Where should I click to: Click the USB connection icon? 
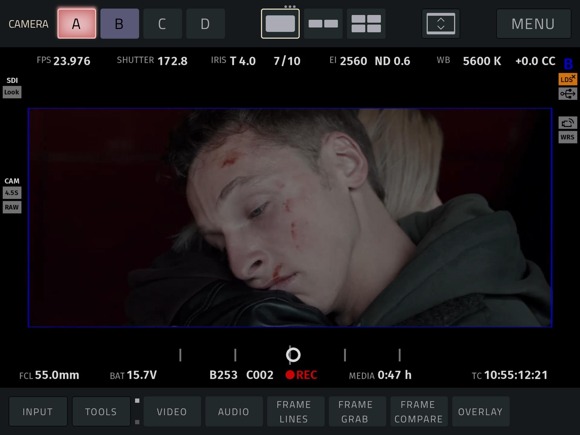[567, 94]
